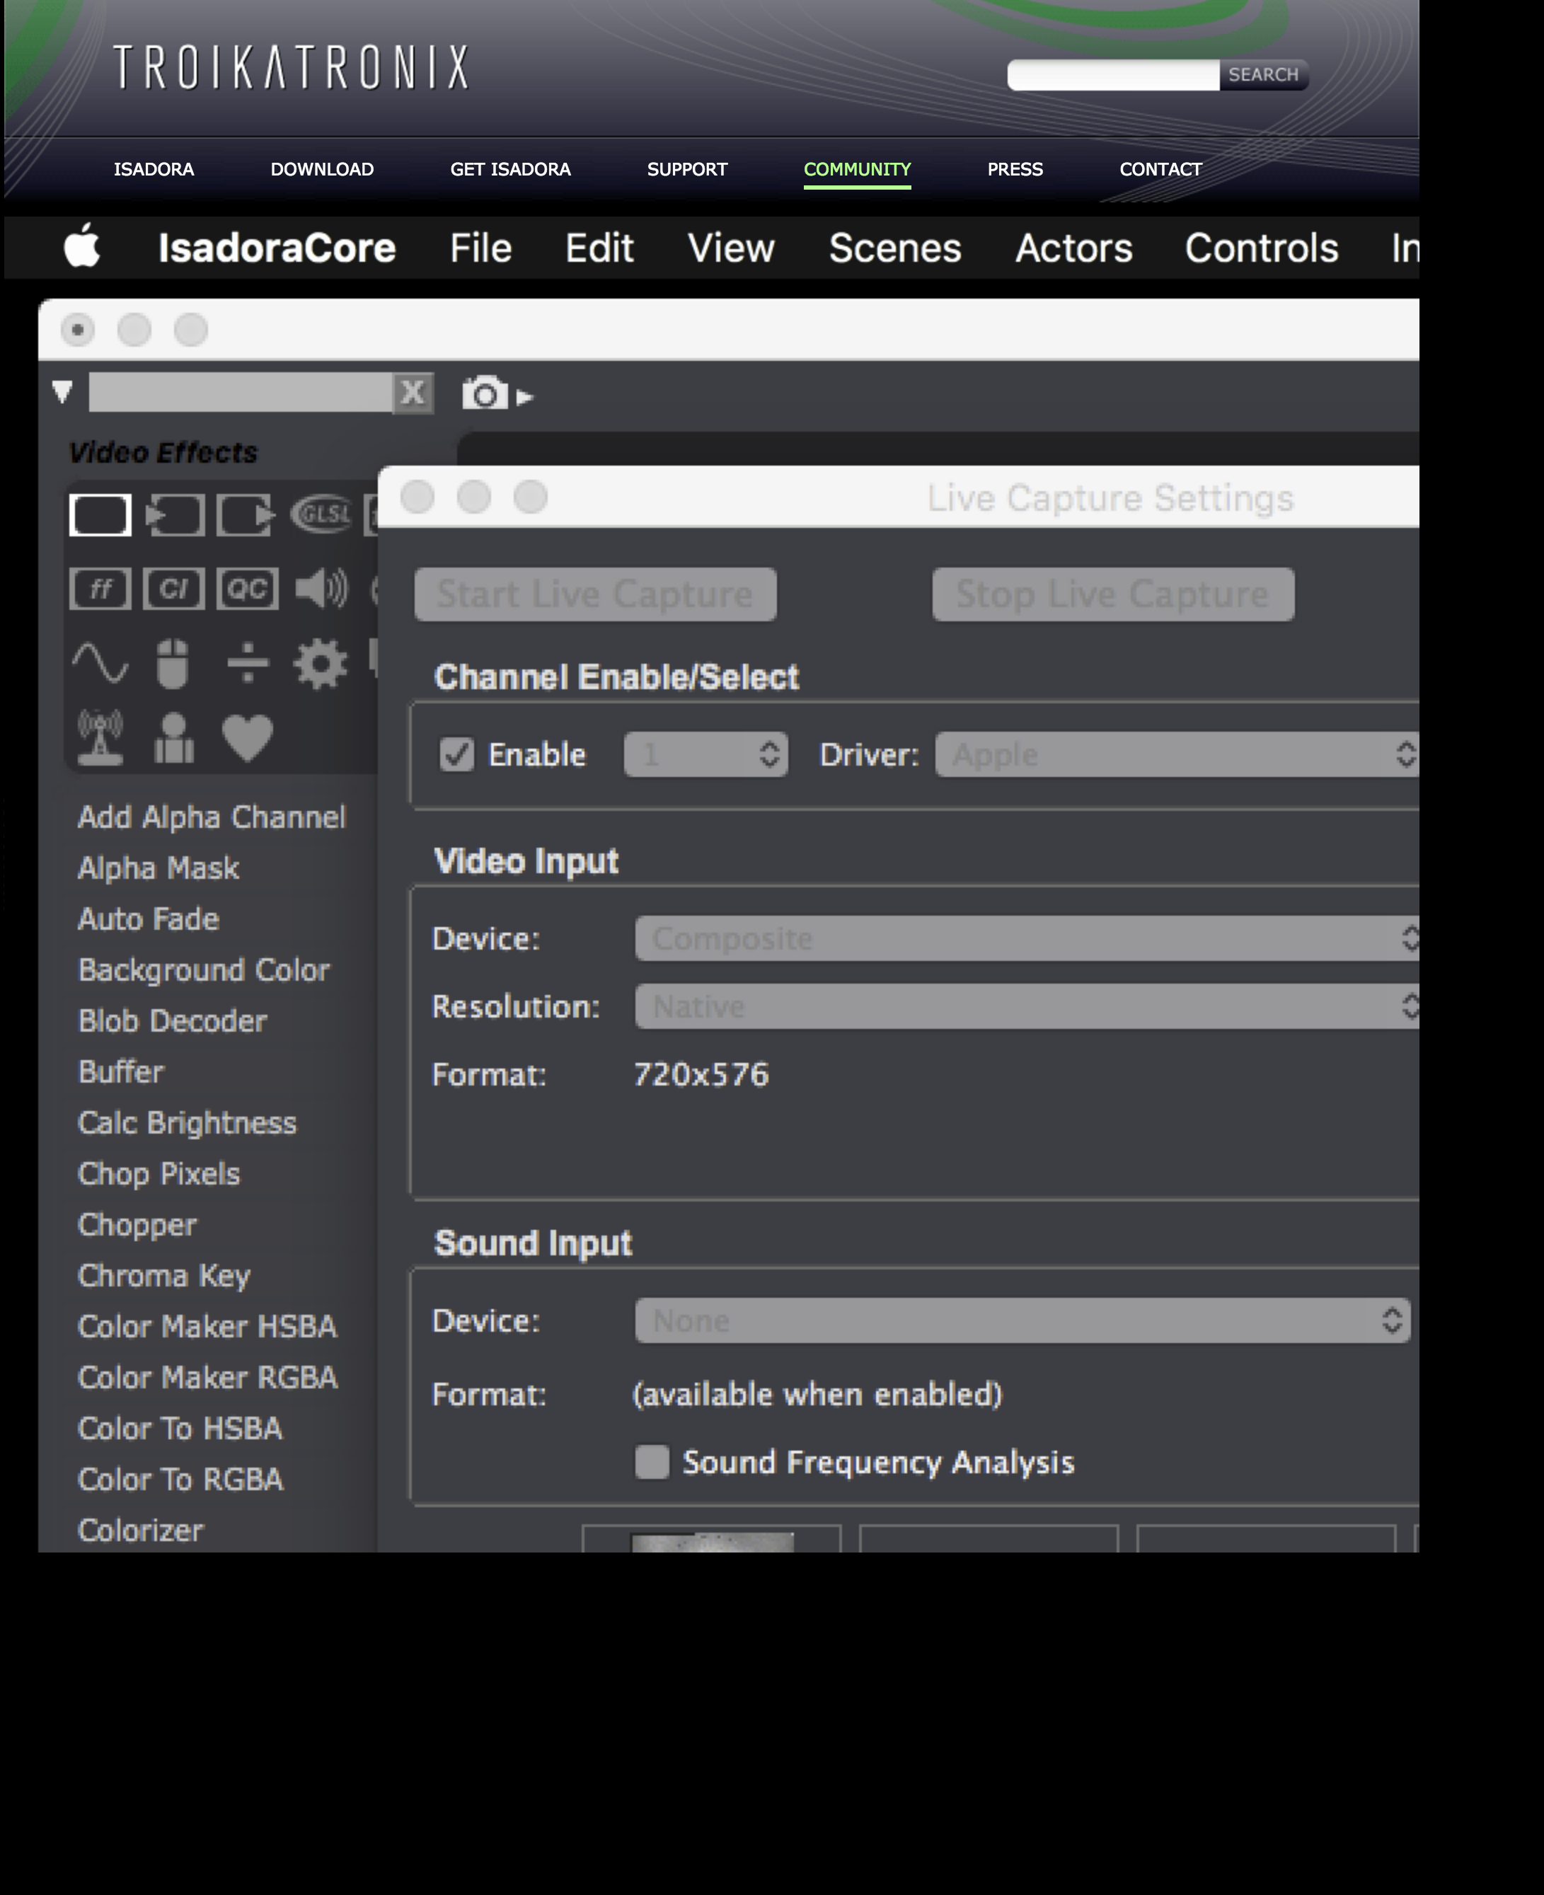Select the video input actors icon
The image size is (1544, 1895).
tap(174, 515)
